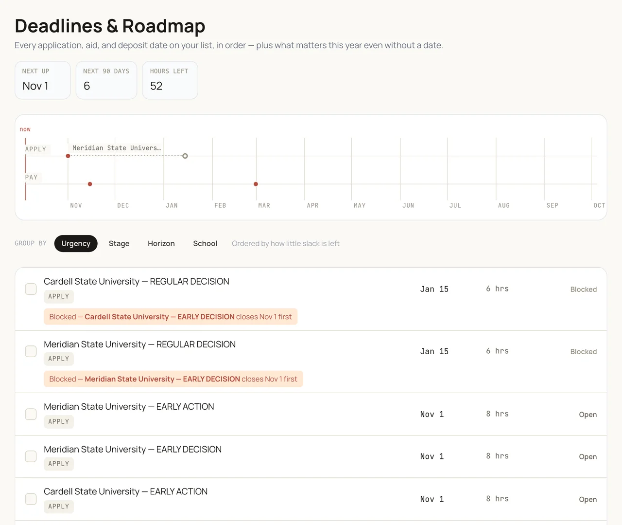
Task: Click the red APPLY marker at the start of November
Action: tap(68, 156)
